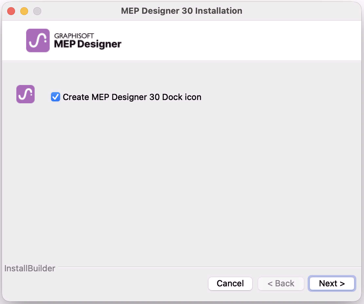
Task: Click the 'Create MEP Designer 30 Dock icon' label
Action: (x=132, y=97)
